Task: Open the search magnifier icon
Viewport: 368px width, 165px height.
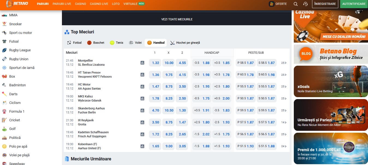Action: click(x=296, y=4)
